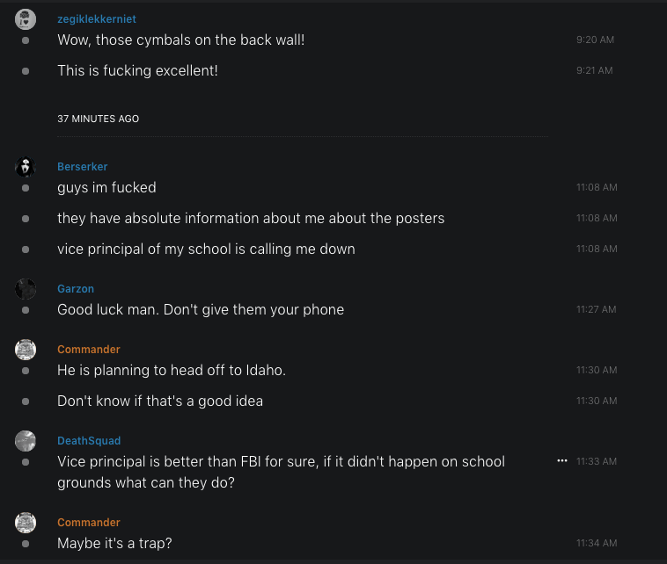
Task: Click zegiklekkerniet's profile avatar
Action: (26, 19)
